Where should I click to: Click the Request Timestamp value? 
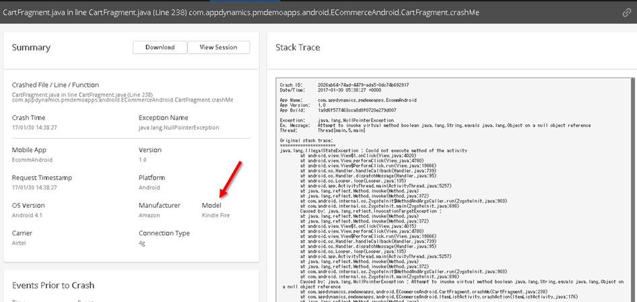pos(34,188)
